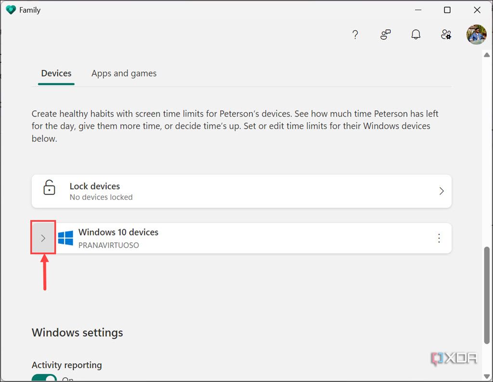
Task: Open the notifications bell
Action: (x=415, y=35)
